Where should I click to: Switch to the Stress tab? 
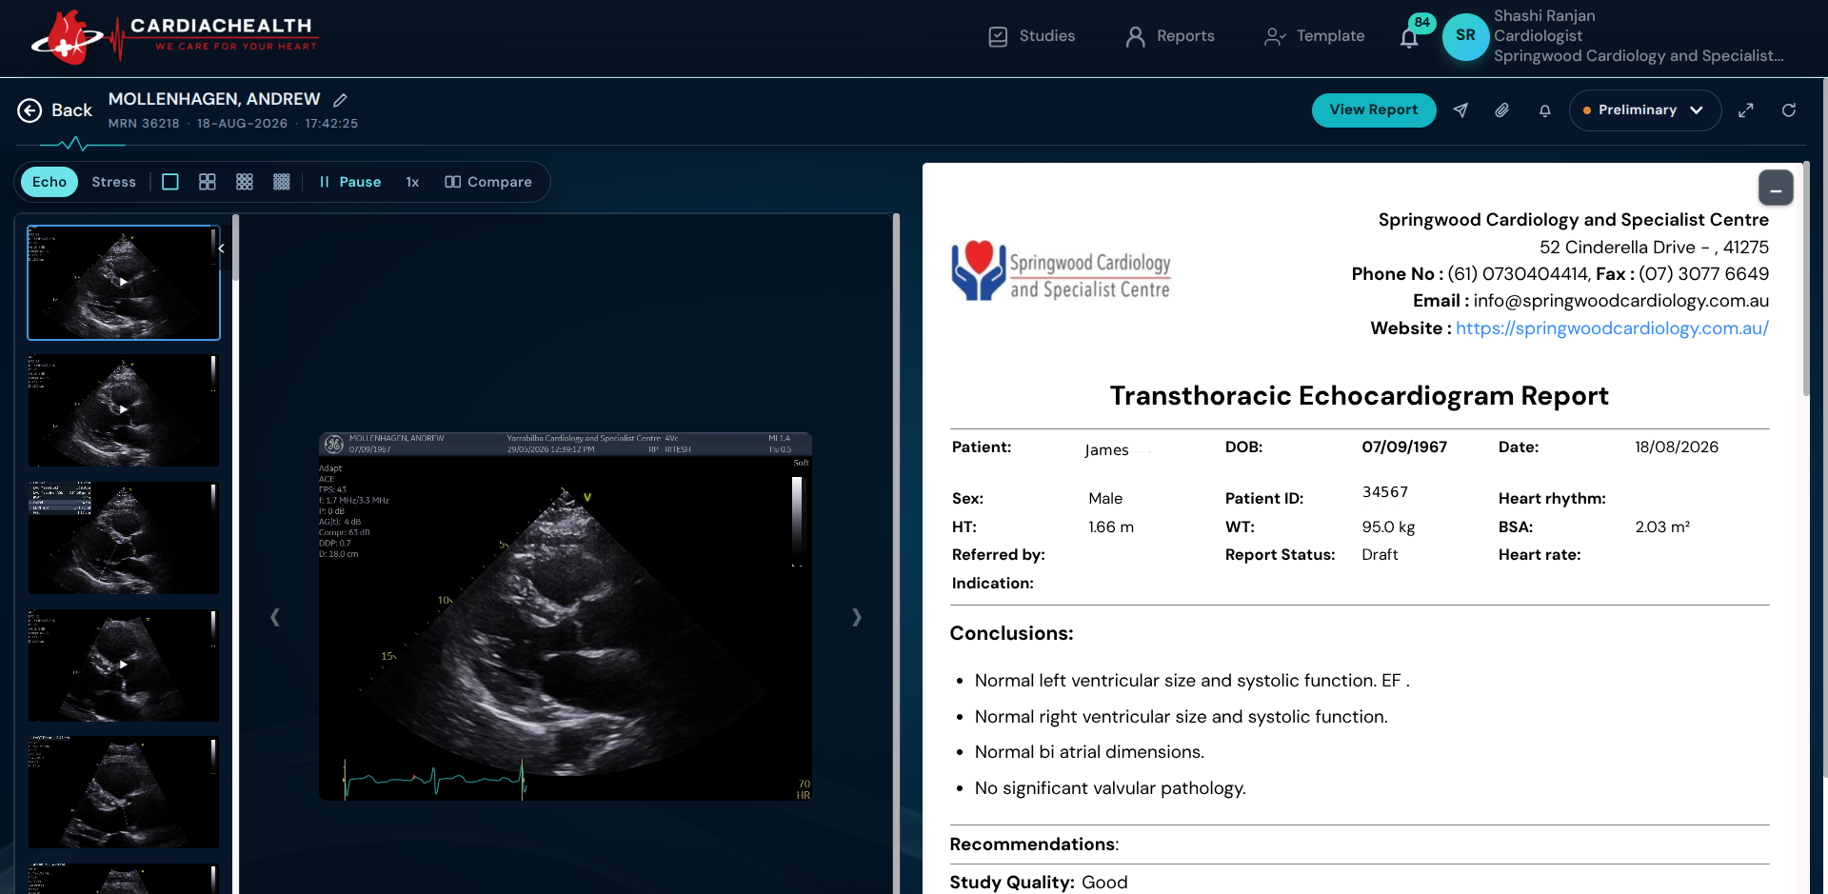click(113, 182)
